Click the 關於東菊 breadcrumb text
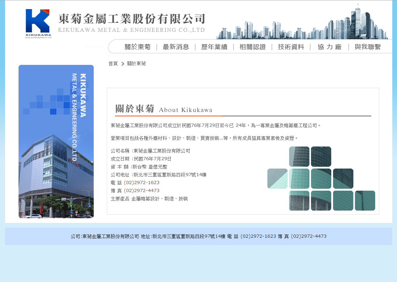 136,63
